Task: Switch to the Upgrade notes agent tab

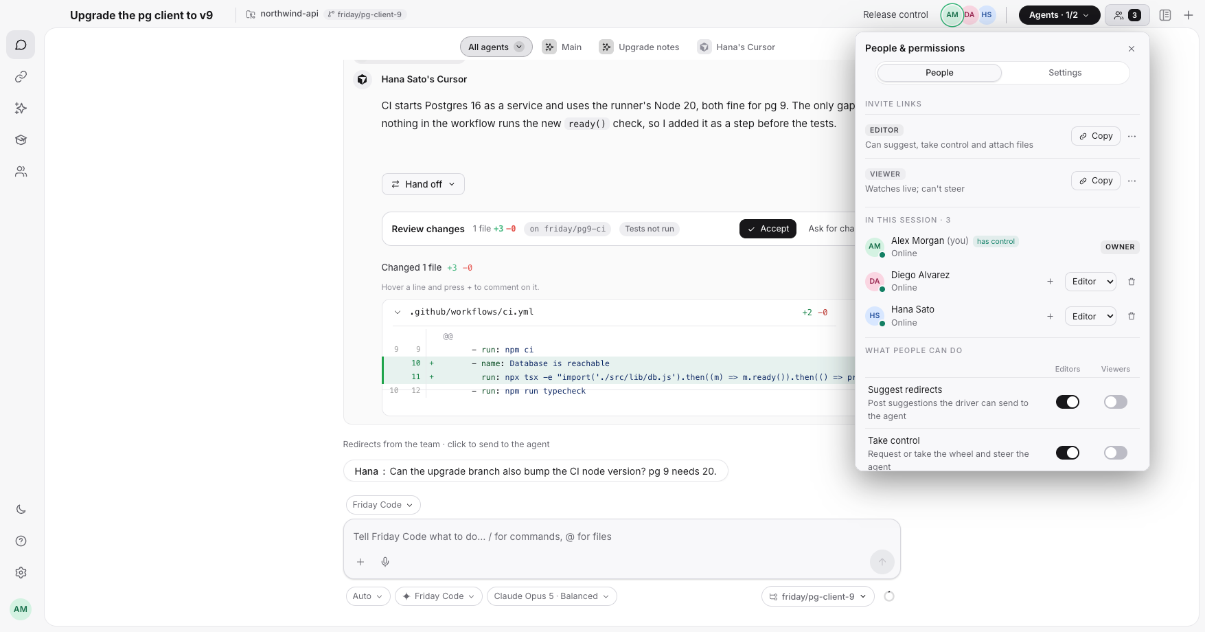Action: tap(639, 47)
